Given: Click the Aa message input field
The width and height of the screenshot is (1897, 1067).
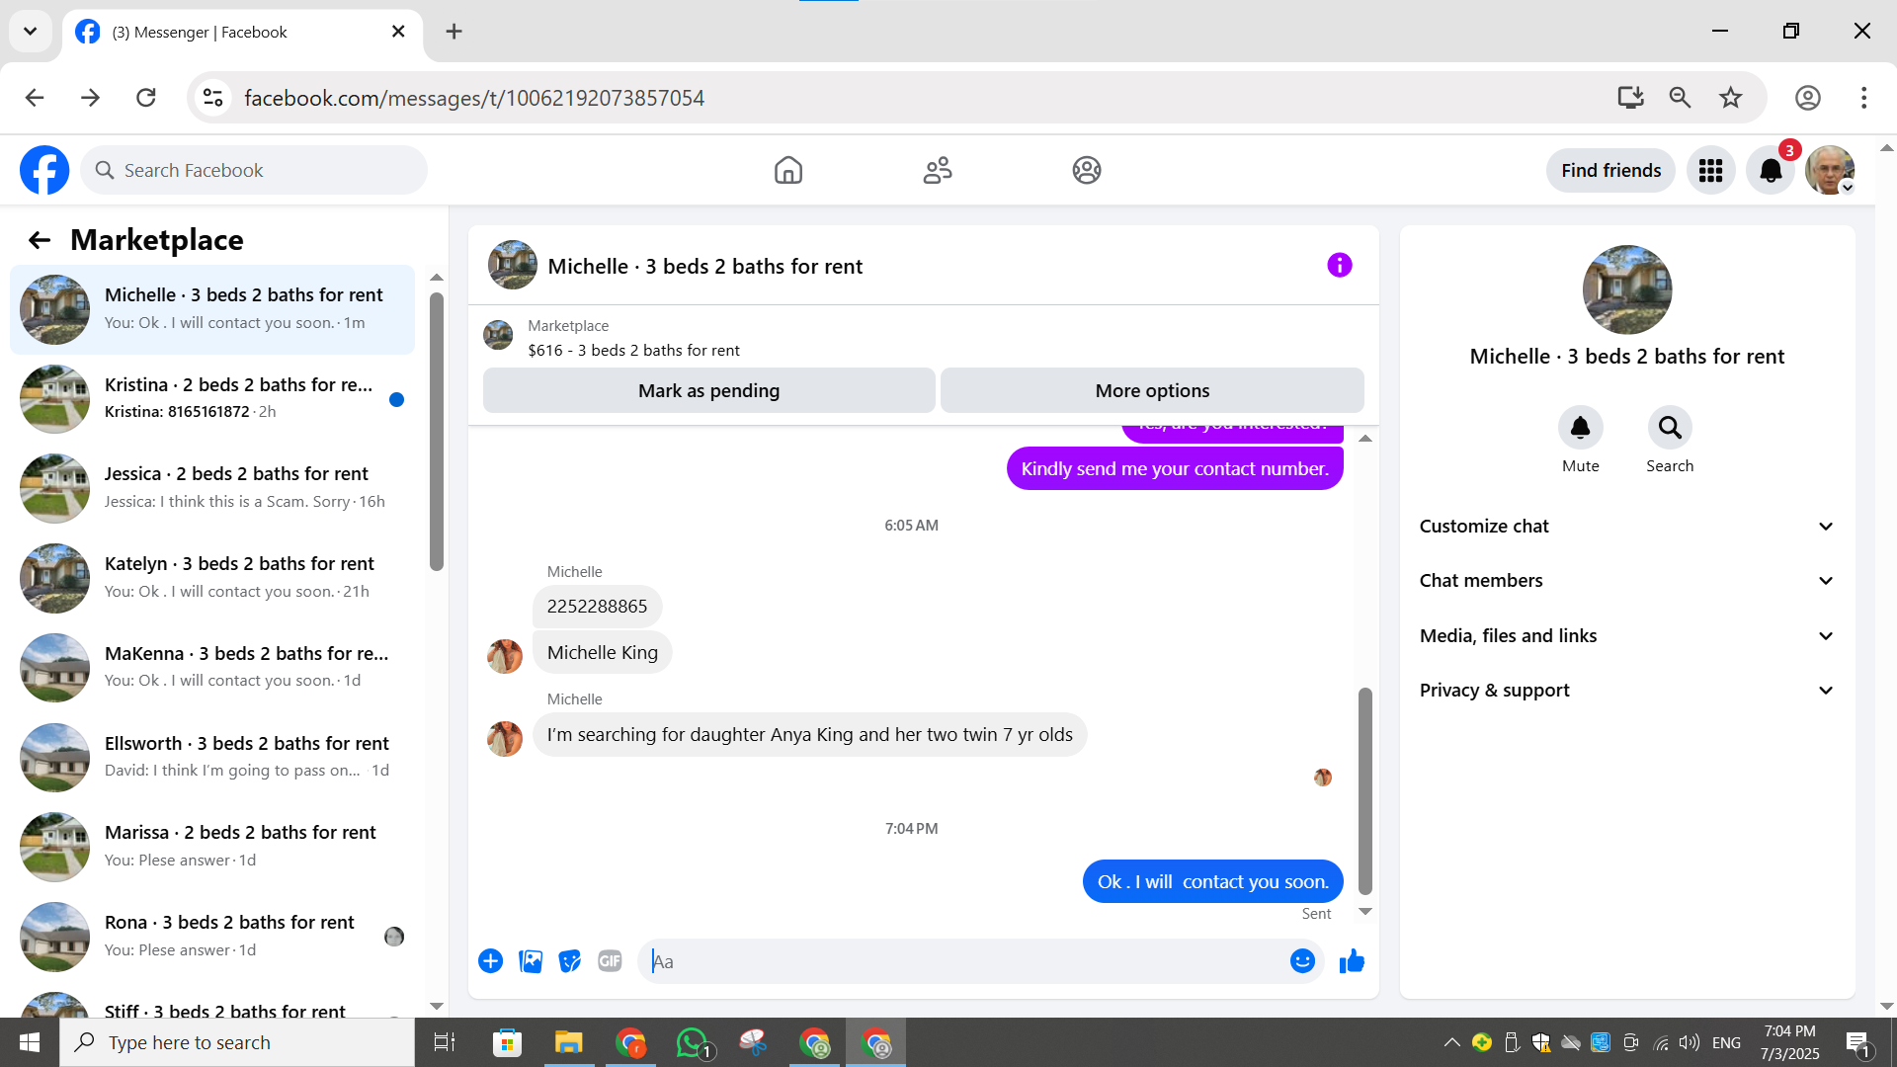Looking at the screenshot, I should click(x=963, y=961).
